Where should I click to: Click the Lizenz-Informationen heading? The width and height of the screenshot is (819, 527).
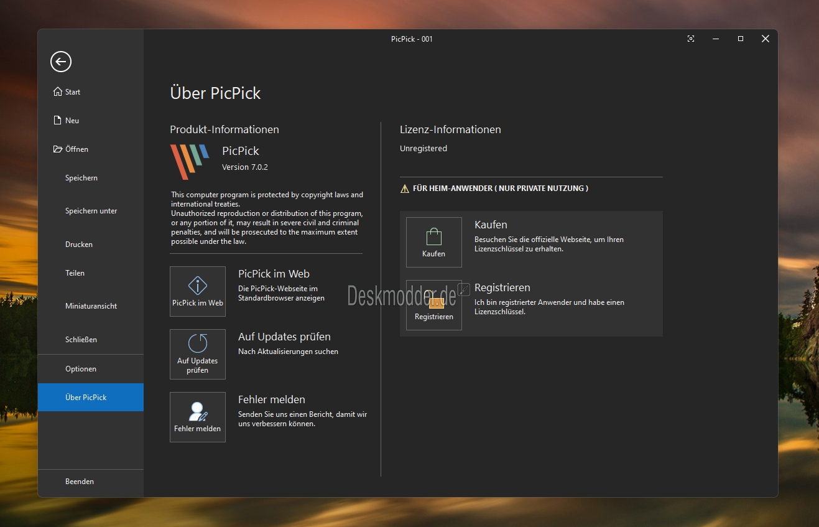[x=450, y=129]
